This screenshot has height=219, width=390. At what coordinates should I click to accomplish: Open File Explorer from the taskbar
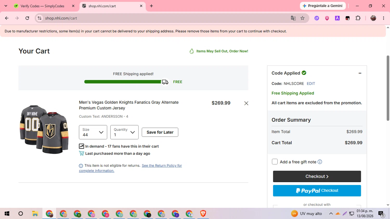(35, 214)
